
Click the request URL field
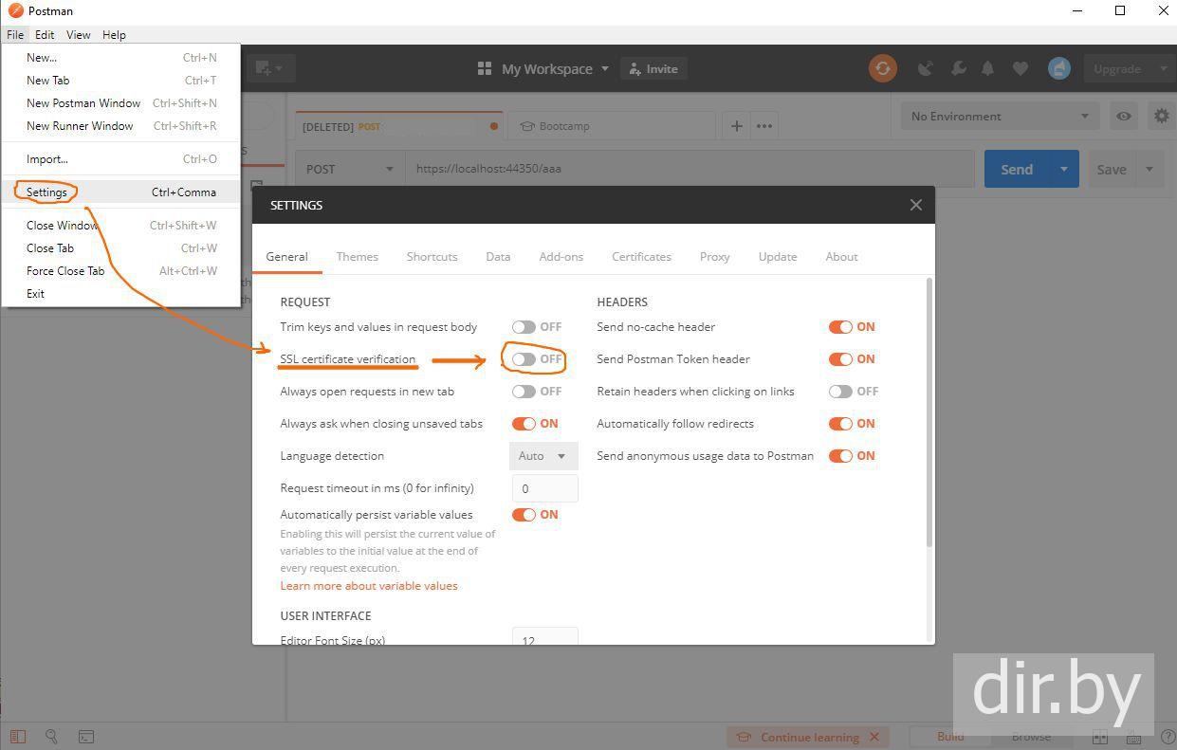point(690,169)
